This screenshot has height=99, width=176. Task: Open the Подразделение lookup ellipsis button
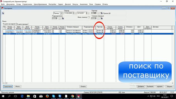60,18
